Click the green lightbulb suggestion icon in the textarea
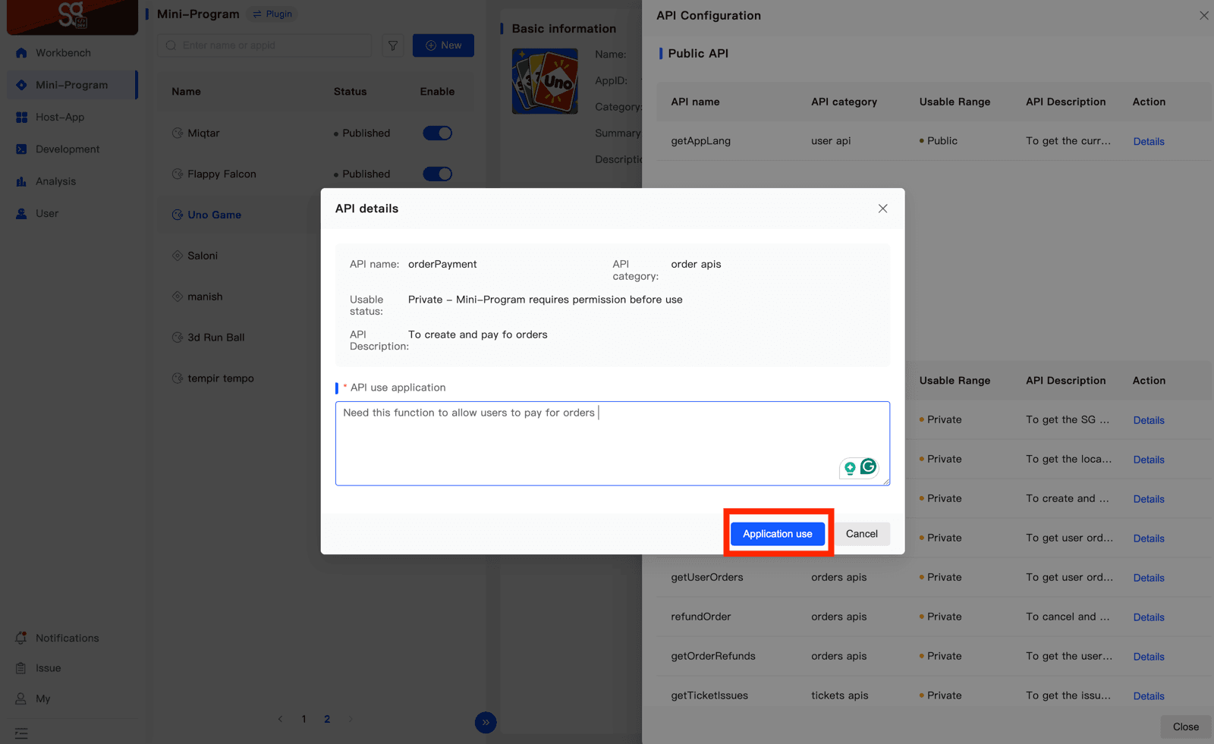Image resolution: width=1214 pixels, height=744 pixels. tap(850, 468)
